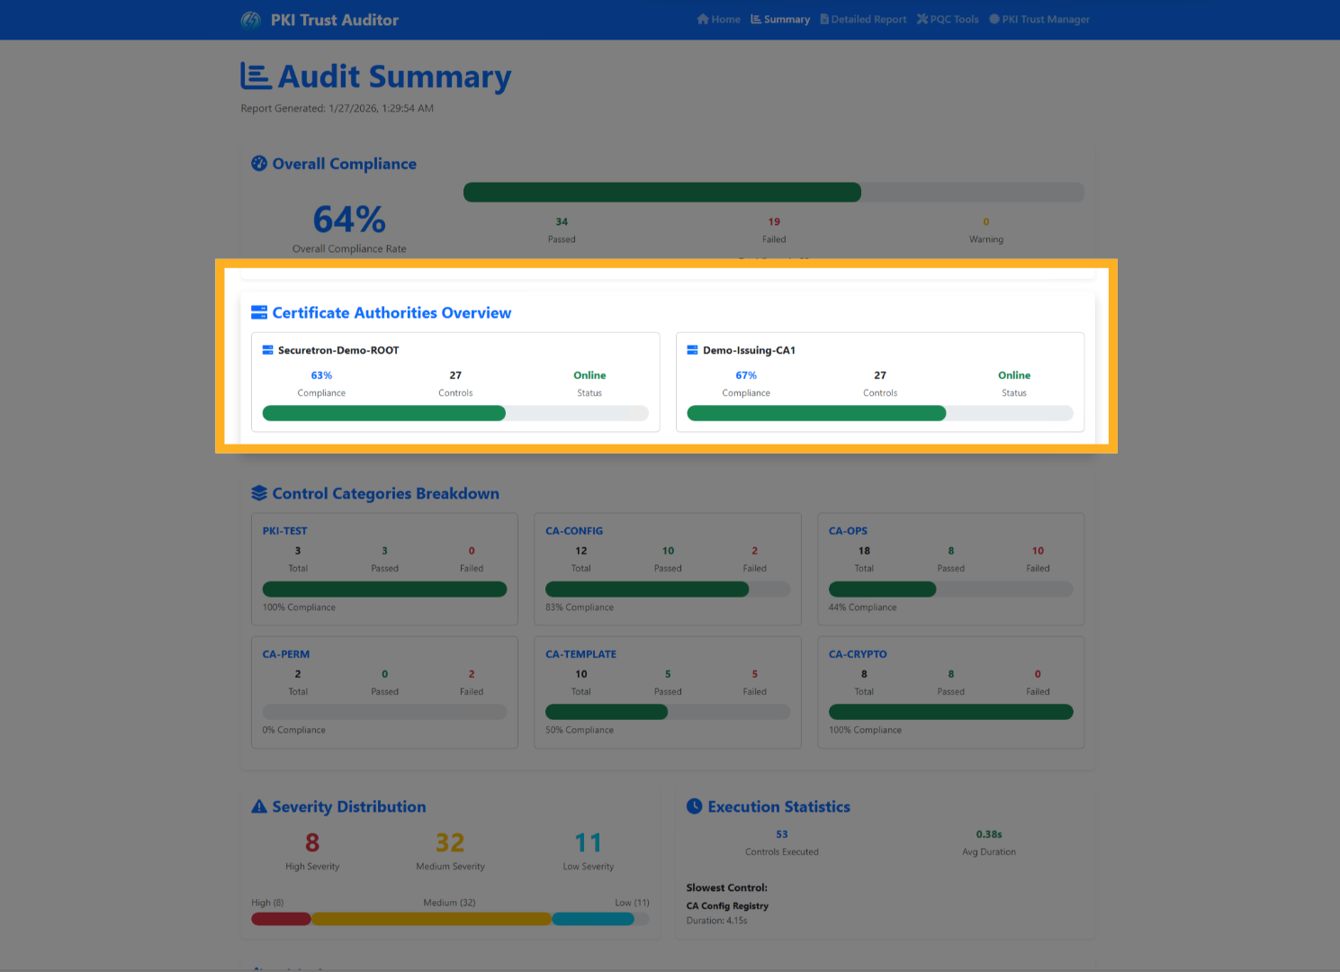
Task: Expand the CA-CRYPTO category card
Action: coord(950,692)
